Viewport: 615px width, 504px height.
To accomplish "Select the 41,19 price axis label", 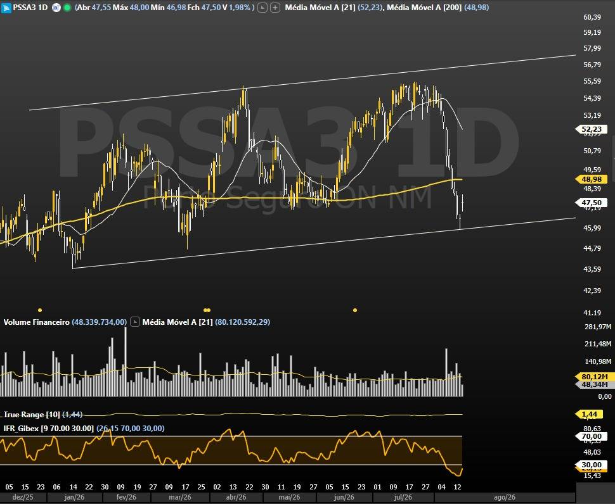I will pos(592,313).
